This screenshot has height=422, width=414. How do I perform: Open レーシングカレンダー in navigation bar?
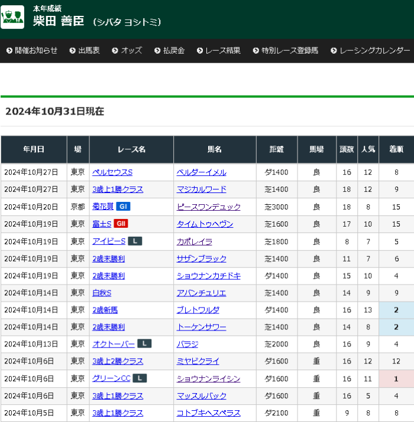pyautogui.click(x=370, y=51)
